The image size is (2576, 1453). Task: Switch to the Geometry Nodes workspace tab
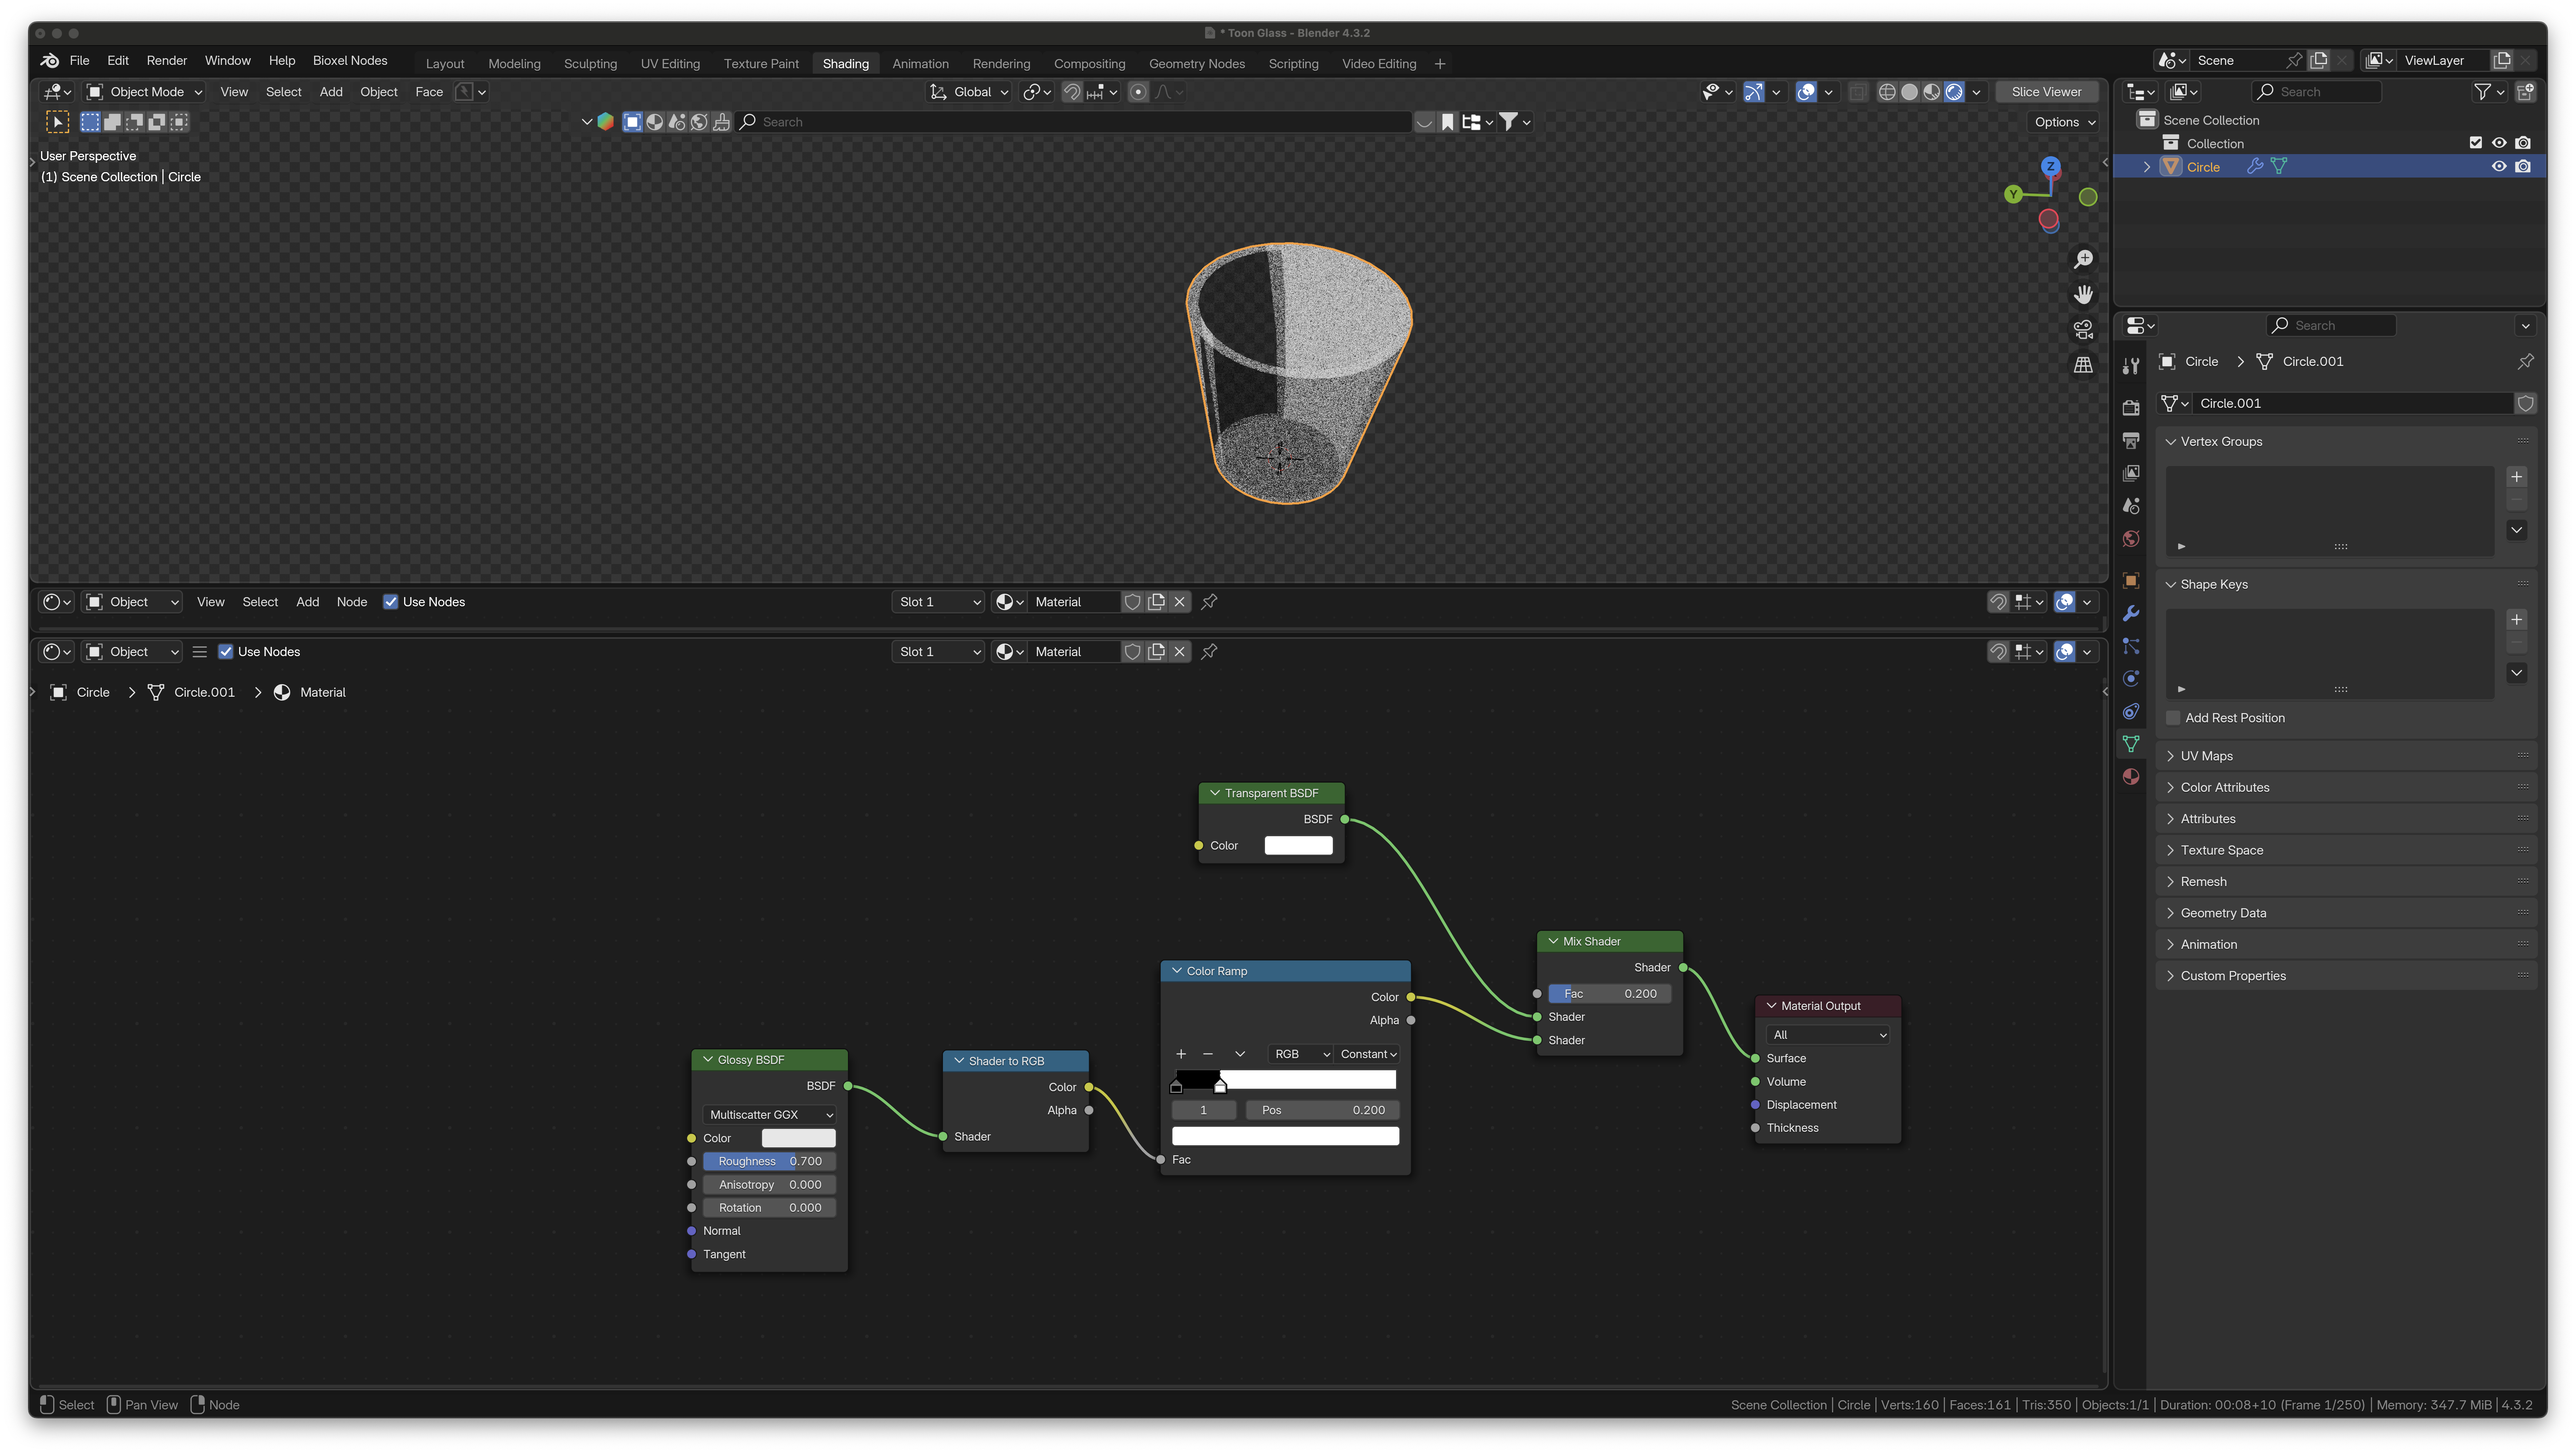pos(1197,64)
